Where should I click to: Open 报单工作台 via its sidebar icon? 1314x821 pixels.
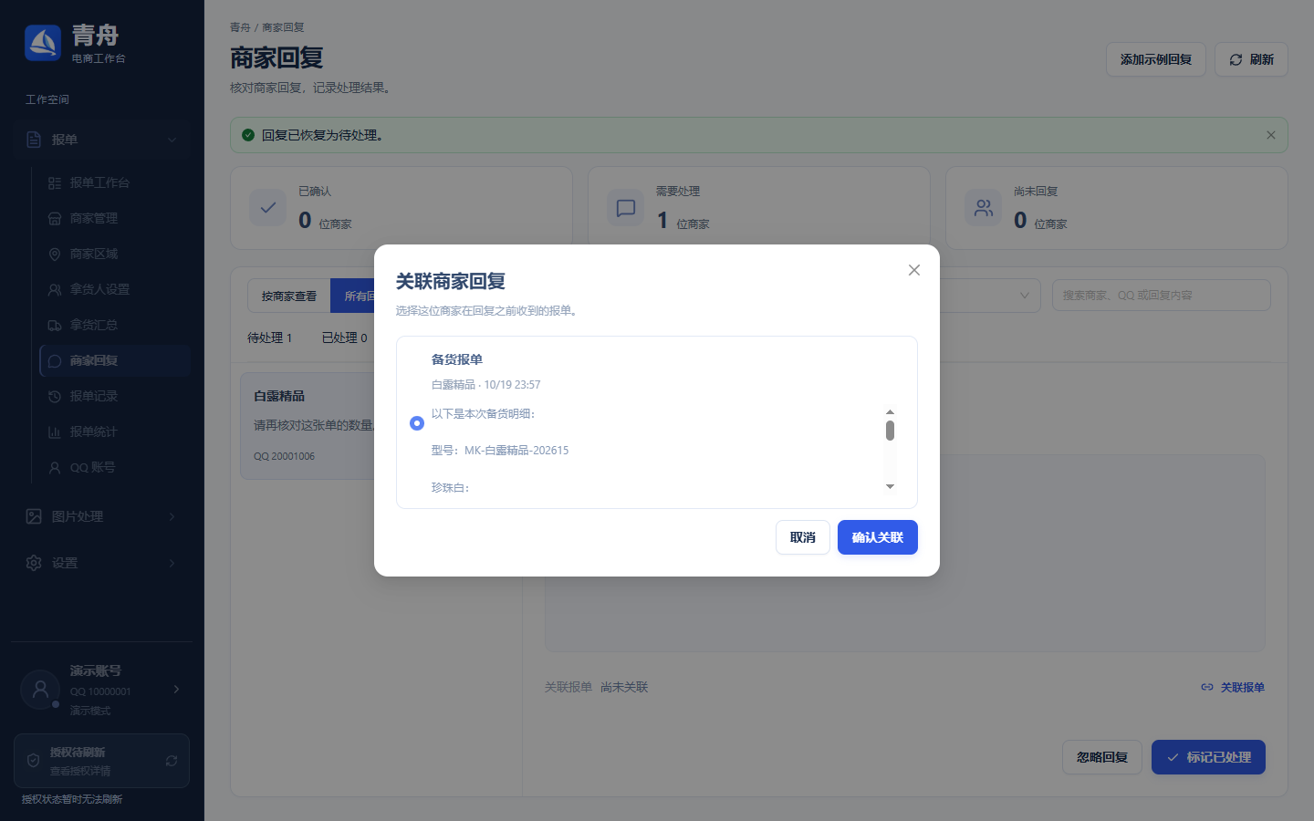click(55, 183)
